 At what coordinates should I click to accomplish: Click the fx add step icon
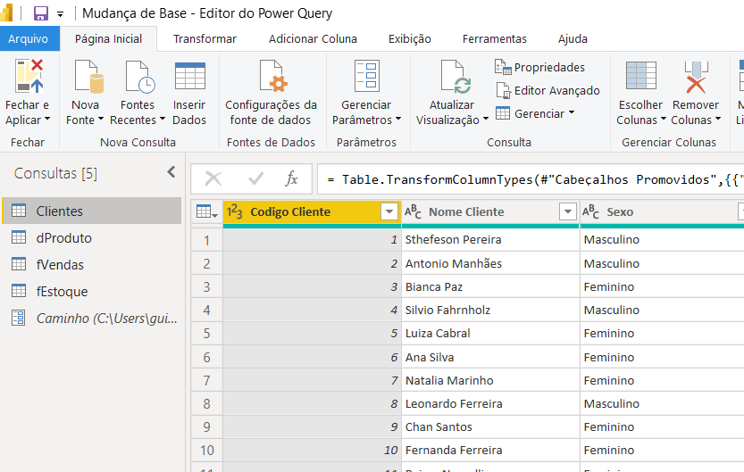click(x=291, y=179)
